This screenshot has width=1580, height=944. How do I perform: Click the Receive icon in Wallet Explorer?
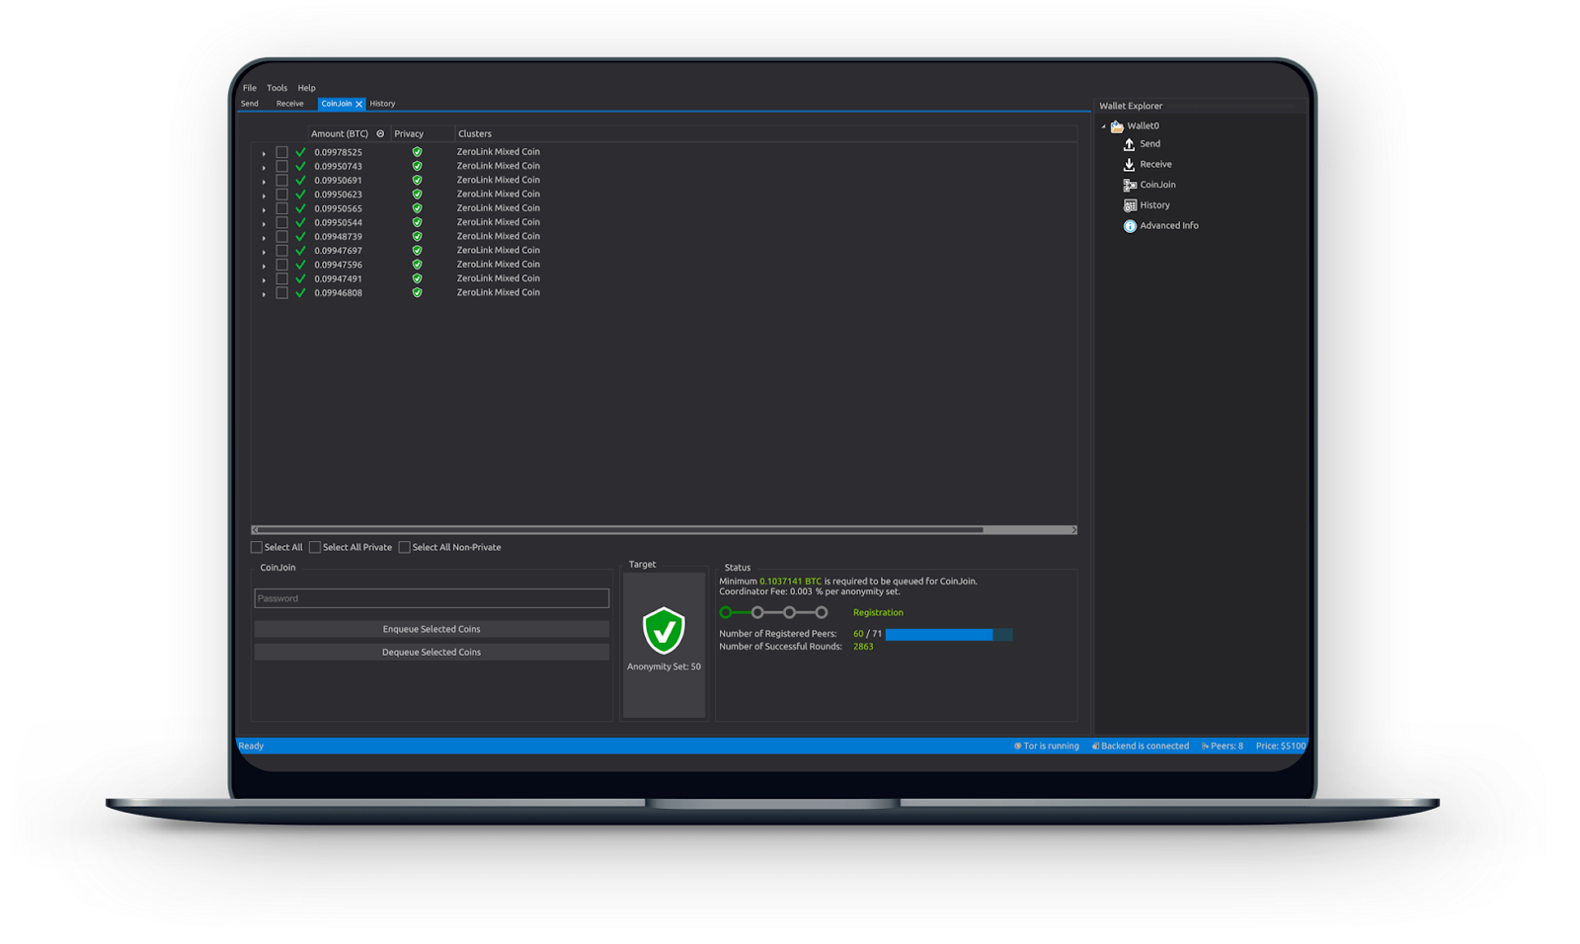tap(1129, 165)
